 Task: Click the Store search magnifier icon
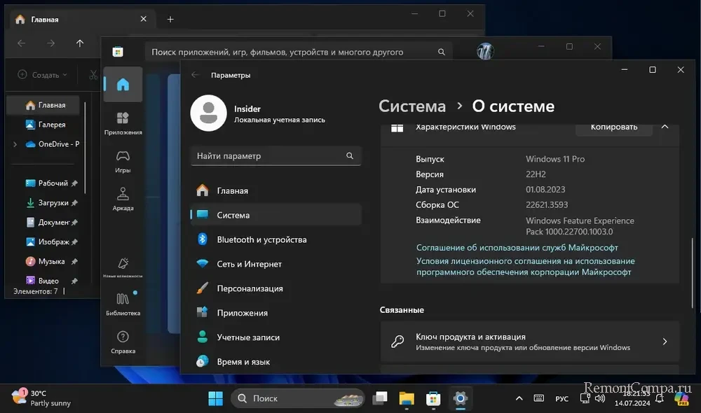point(441,52)
